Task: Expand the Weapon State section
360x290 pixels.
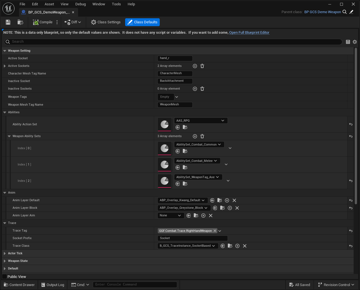Action: (x=4, y=261)
